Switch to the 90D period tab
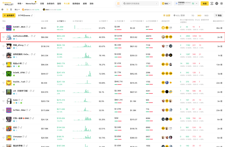This screenshot has height=147, width=225. pos(206,15)
